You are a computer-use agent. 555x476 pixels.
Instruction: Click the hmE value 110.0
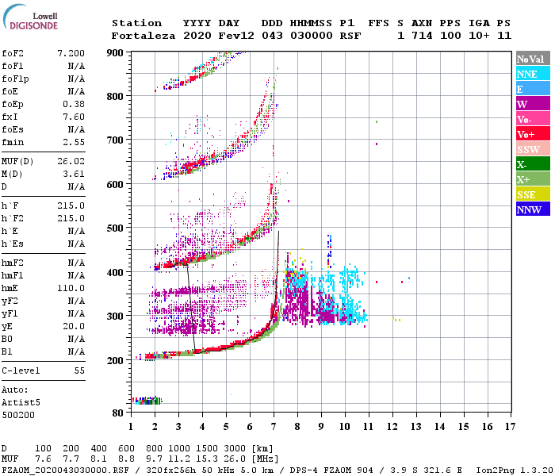71,288
